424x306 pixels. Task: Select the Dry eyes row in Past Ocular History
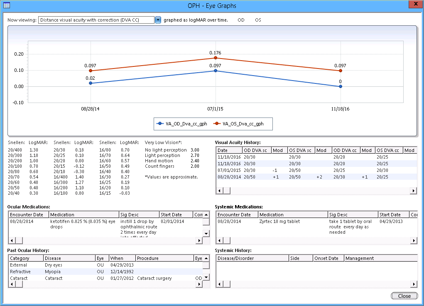[x=105, y=265]
